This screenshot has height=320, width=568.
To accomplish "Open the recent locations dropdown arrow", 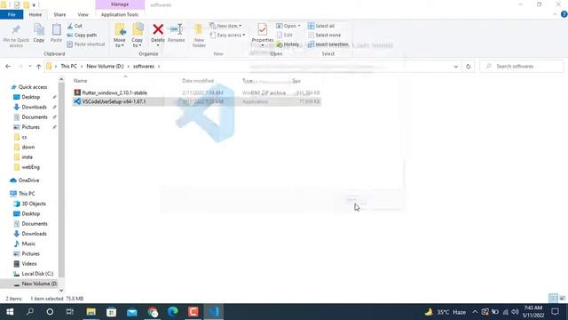I will pyautogui.click(x=30, y=67).
